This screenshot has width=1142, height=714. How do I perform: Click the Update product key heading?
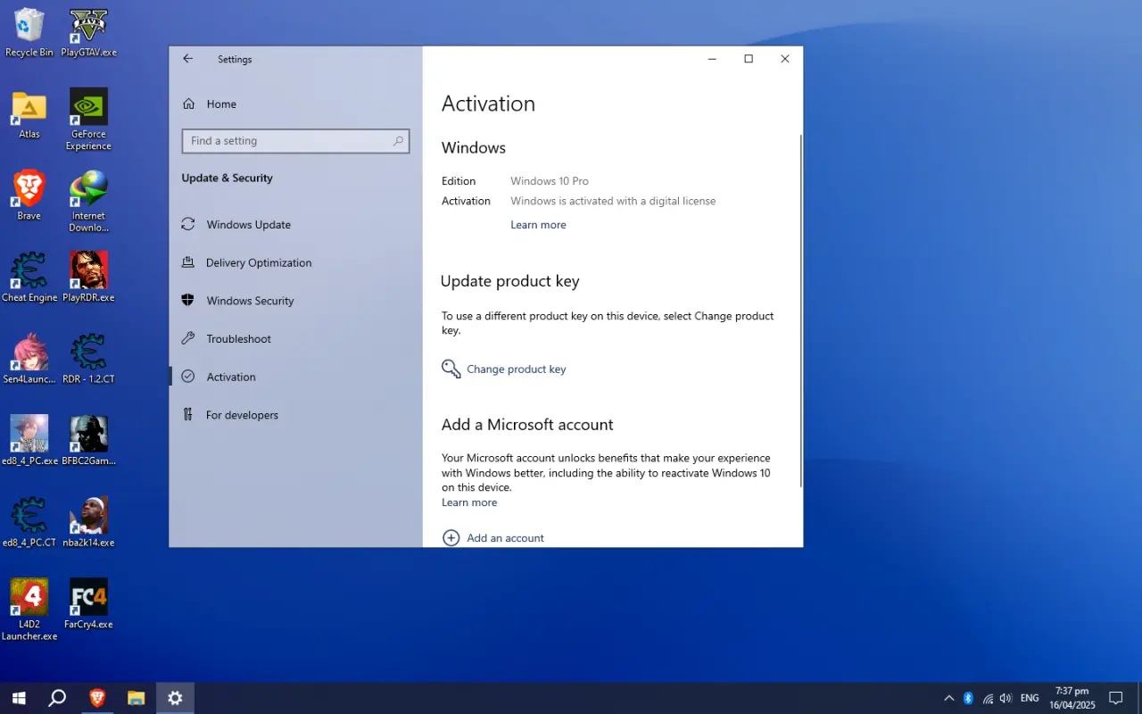(x=509, y=281)
